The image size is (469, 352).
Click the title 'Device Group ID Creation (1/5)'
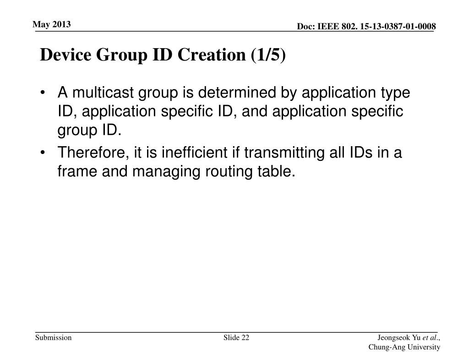click(x=163, y=55)
